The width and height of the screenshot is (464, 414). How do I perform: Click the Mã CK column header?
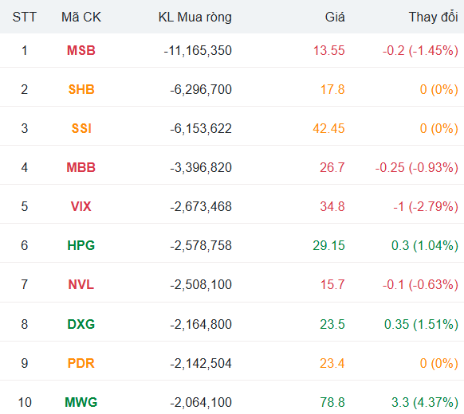tap(81, 18)
